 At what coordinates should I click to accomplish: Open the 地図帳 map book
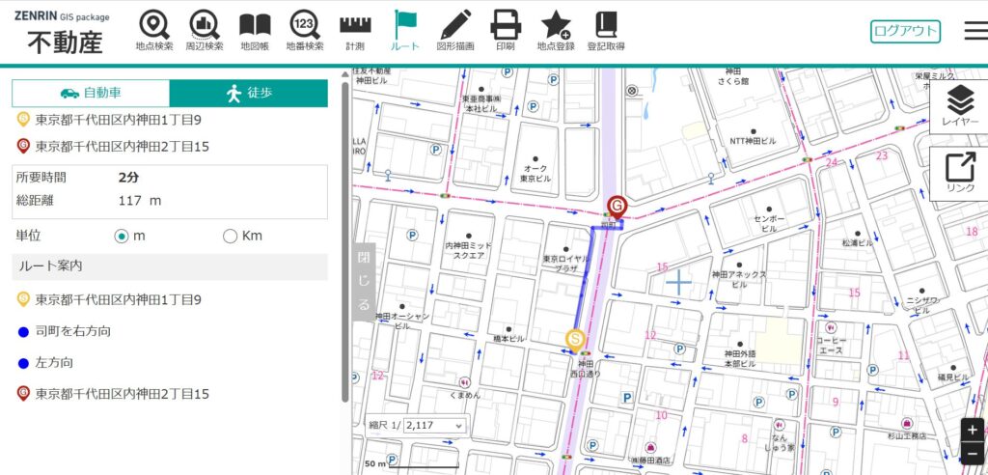pyautogui.click(x=255, y=31)
